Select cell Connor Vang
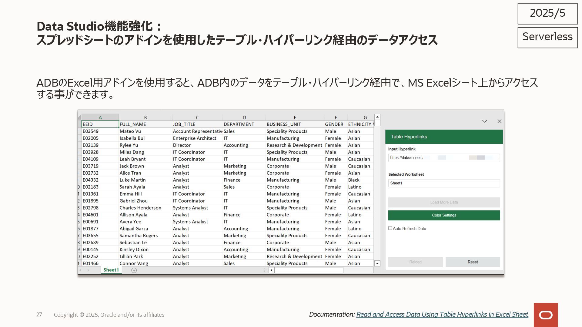Screen dimensions: 582x327 [x=145, y=263]
